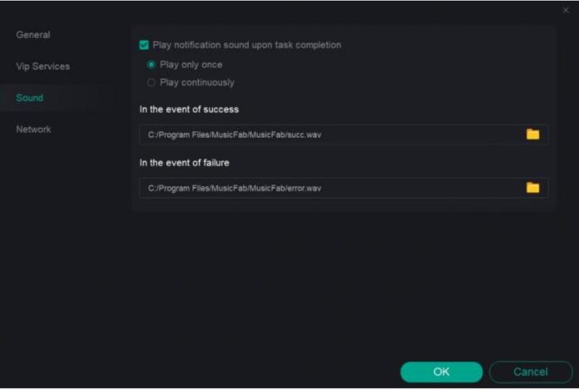Click the "Play only once" label text
The height and width of the screenshot is (390, 579).
tap(191, 64)
